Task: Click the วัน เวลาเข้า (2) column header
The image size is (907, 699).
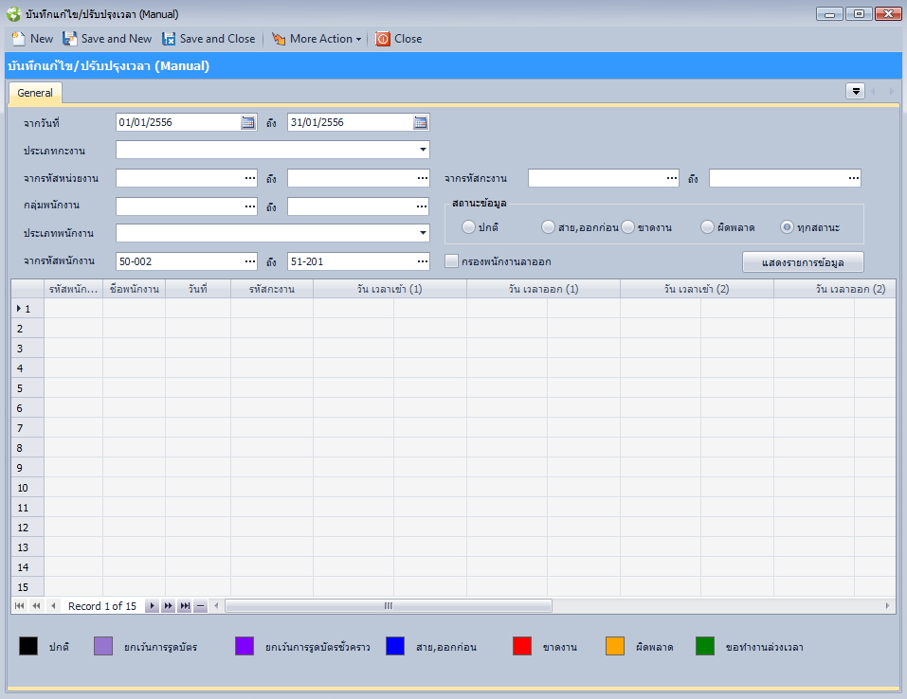Action: click(697, 289)
